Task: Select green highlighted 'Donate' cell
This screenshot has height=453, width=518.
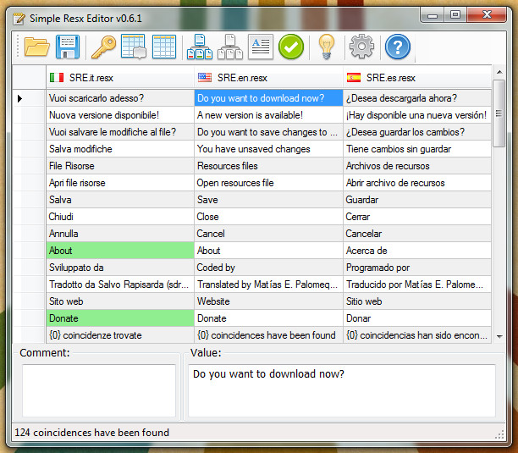Action: pyautogui.click(x=120, y=318)
